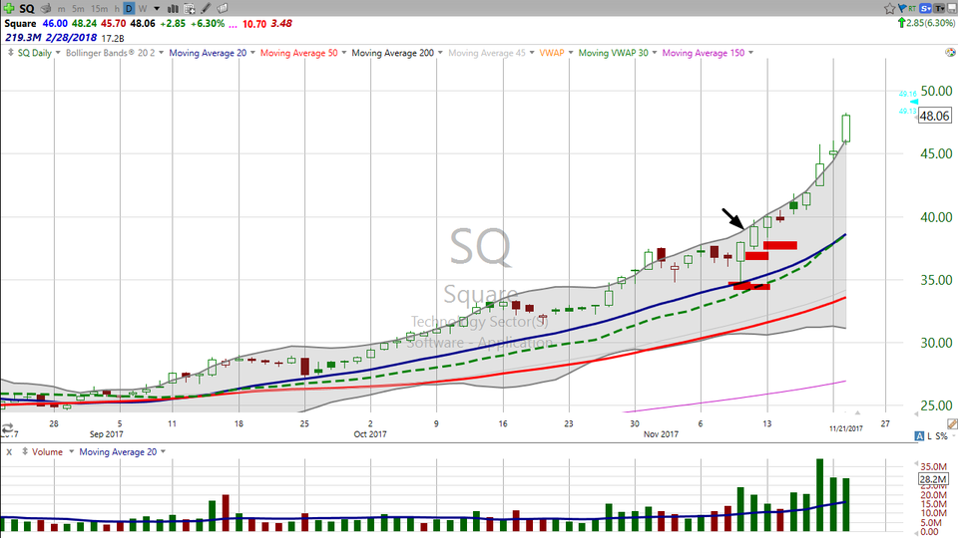
Task: Open the chart color palette icon
Action: (950, 53)
